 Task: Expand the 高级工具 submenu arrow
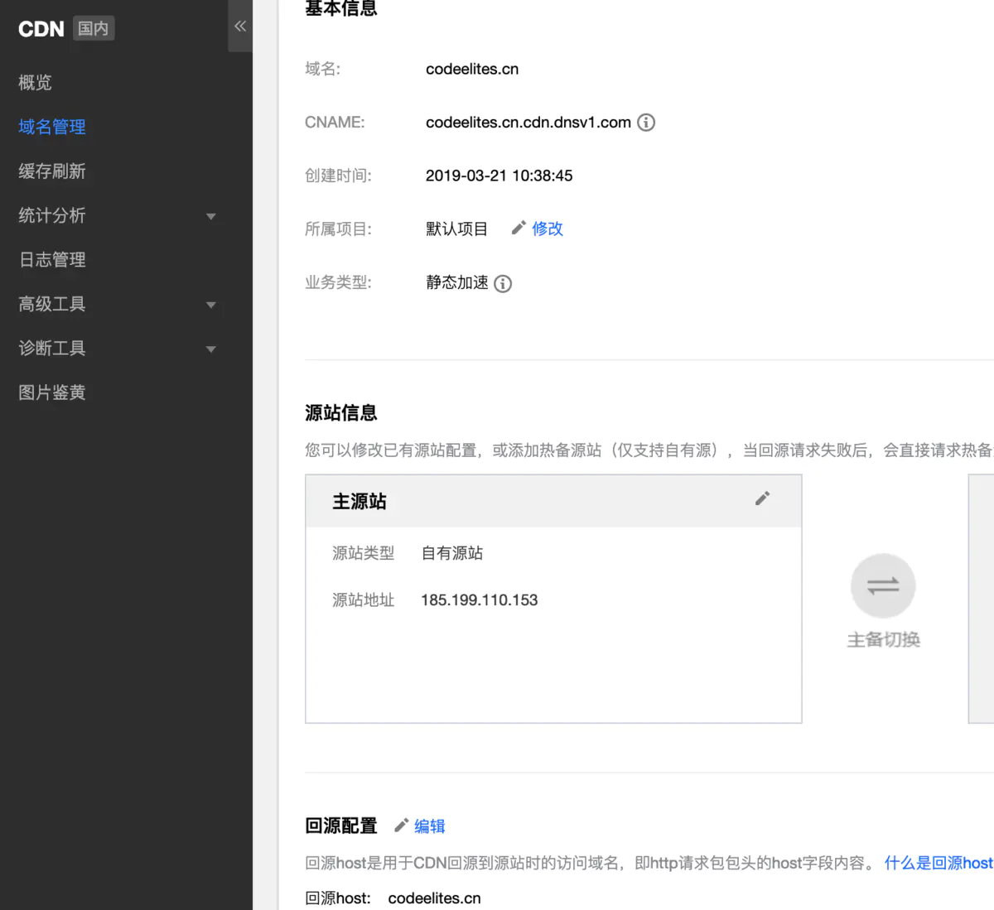pyautogui.click(x=210, y=305)
